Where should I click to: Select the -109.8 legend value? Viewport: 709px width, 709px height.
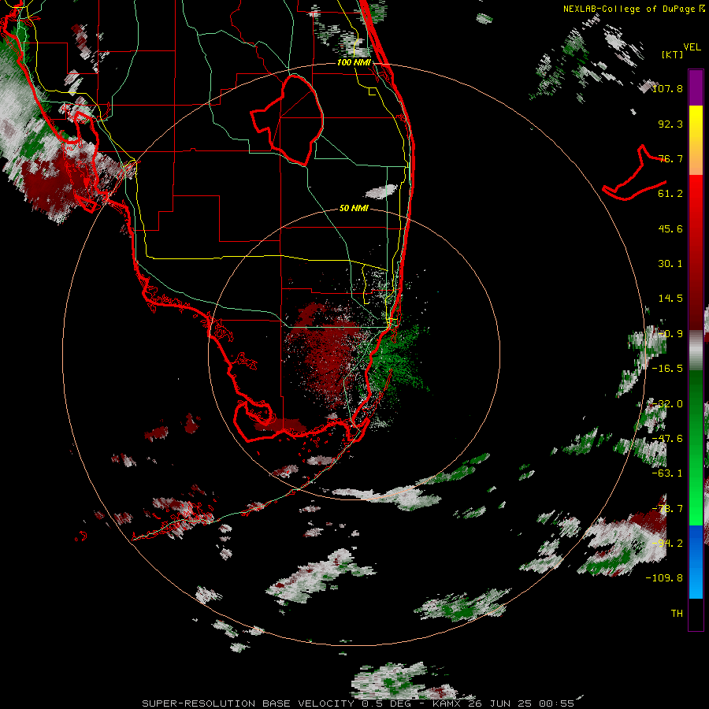tap(664, 578)
